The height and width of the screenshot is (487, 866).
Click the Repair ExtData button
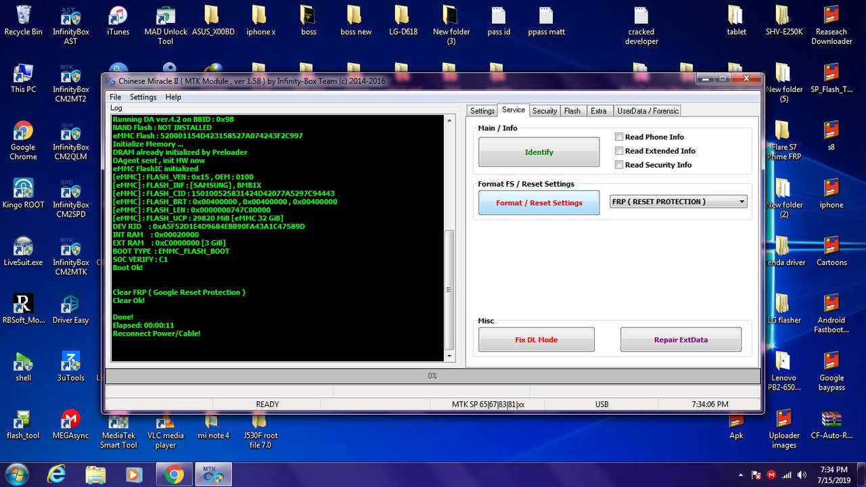pyautogui.click(x=681, y=340)
